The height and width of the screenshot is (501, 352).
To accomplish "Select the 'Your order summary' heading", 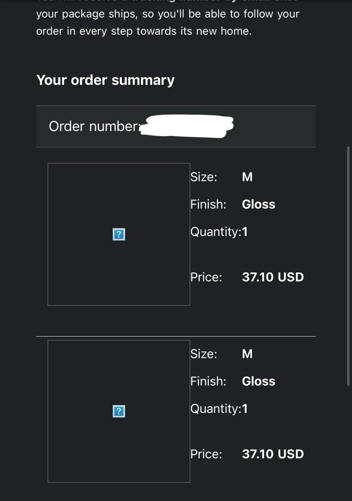I will coord(105,80).
